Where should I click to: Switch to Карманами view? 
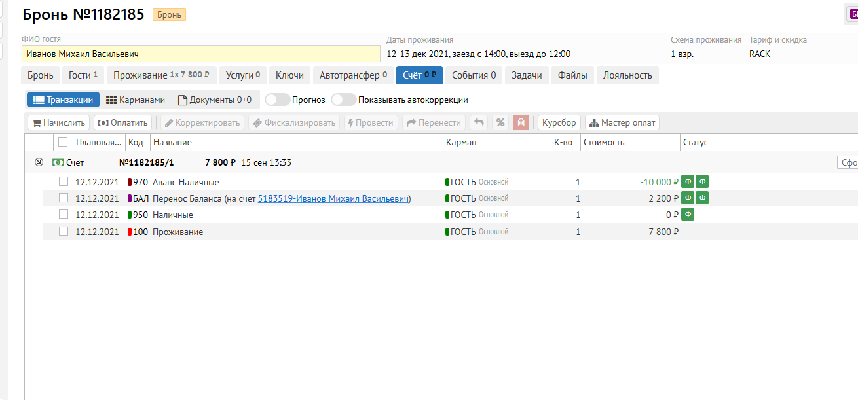136,100
